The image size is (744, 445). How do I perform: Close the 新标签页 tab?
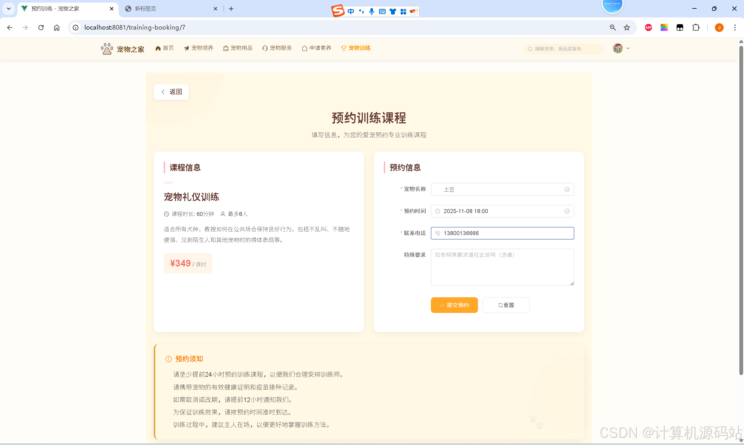215,9
